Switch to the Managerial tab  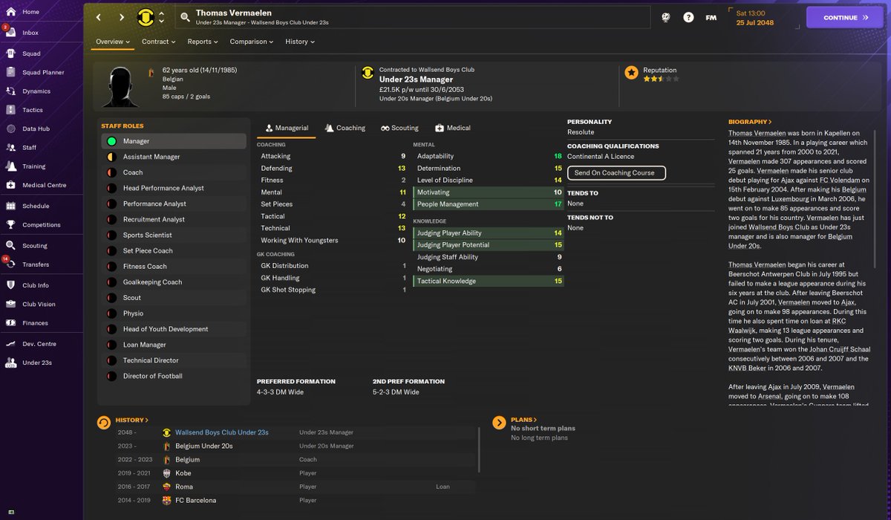[x=286, y=128]
